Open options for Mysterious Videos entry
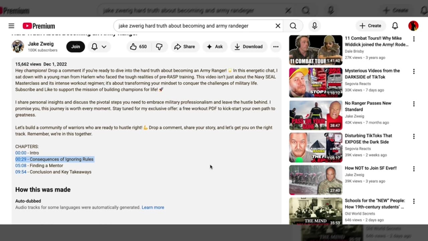The width and height of the screenshot is (428, 241). click(x=414, y=71)
